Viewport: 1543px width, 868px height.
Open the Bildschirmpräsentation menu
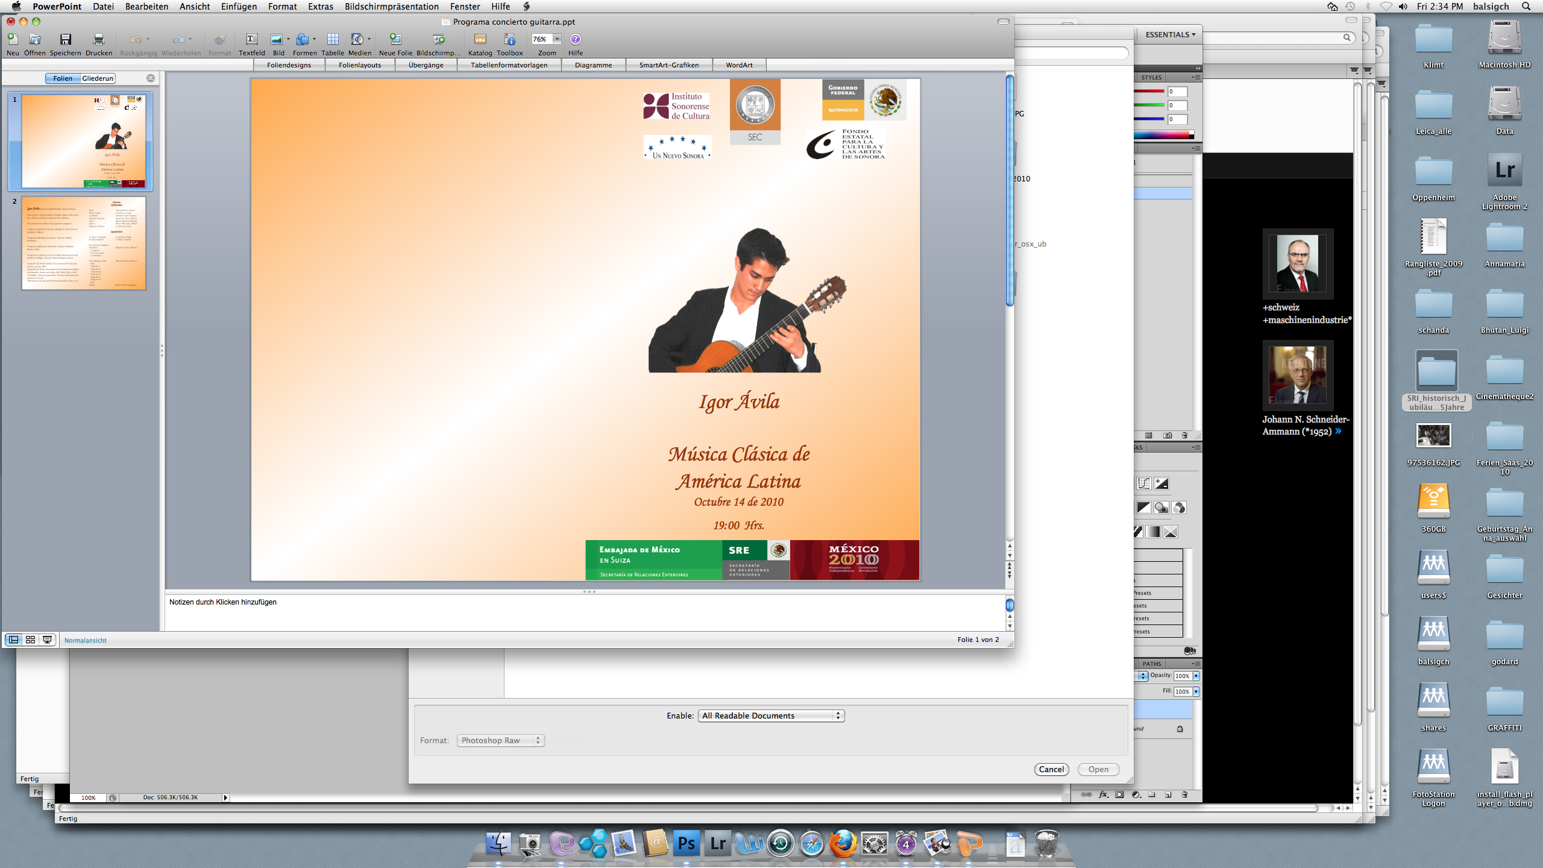[x=391, y=7]
